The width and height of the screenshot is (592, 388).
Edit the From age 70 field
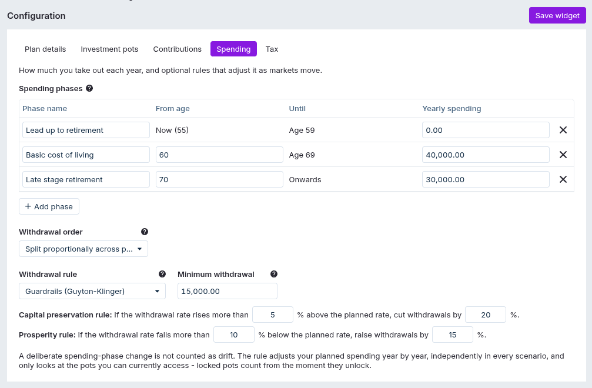pyautogui.click(x=219, y=179)
